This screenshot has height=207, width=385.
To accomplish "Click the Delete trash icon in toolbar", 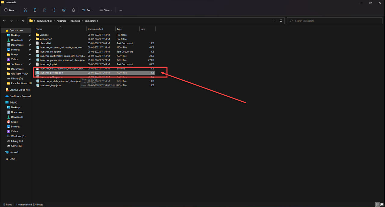I will tap(73, 10).
